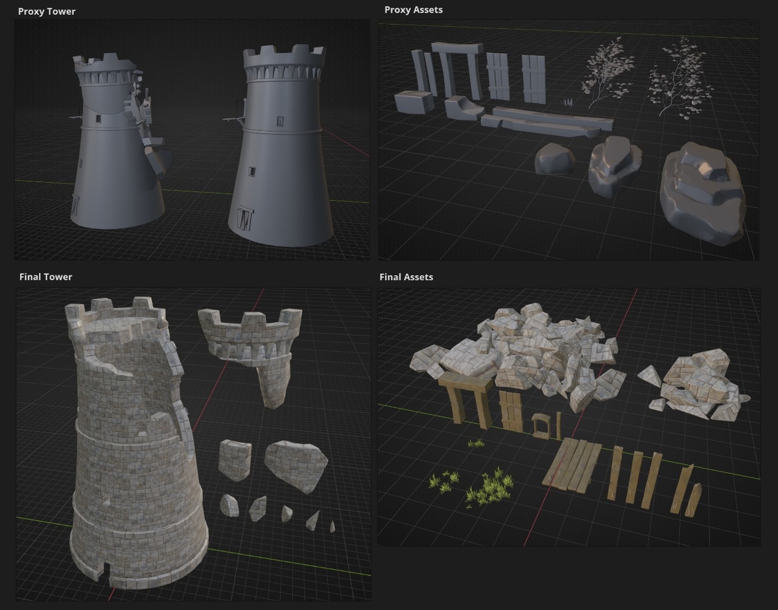The height and width of the screenshot is (610, 778).
Task: Select the Final Assets label
Action: click(x=407, y=277)
